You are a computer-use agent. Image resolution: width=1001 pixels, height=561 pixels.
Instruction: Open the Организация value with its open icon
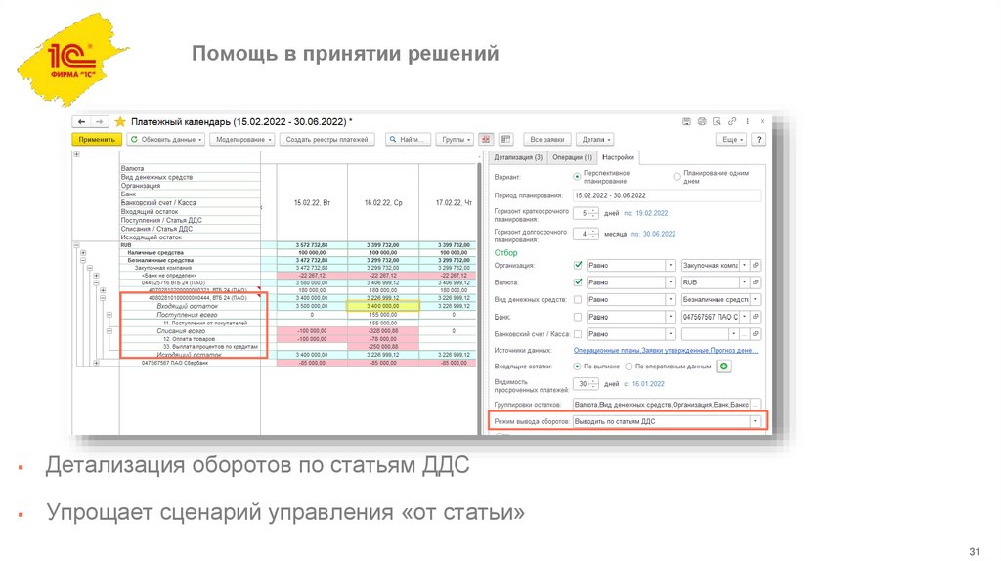coord(756,265)
